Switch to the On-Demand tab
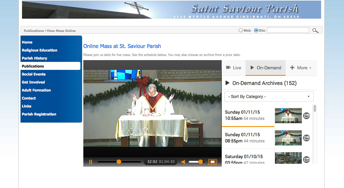The image size is (344, 188). (266, 68)
